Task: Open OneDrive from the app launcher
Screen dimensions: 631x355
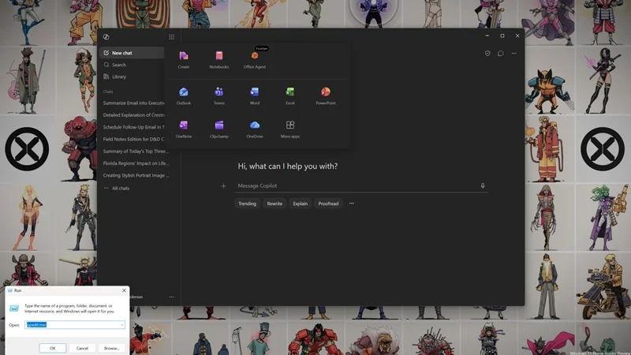Action: tap(254, 129)
